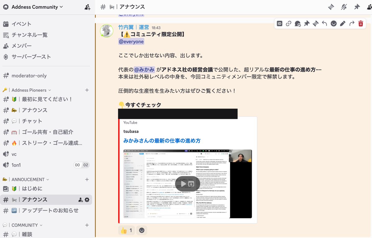Open the アナウンス channel under Address Pioneers
Screen dimensions: 372x238
click(46, 110)
